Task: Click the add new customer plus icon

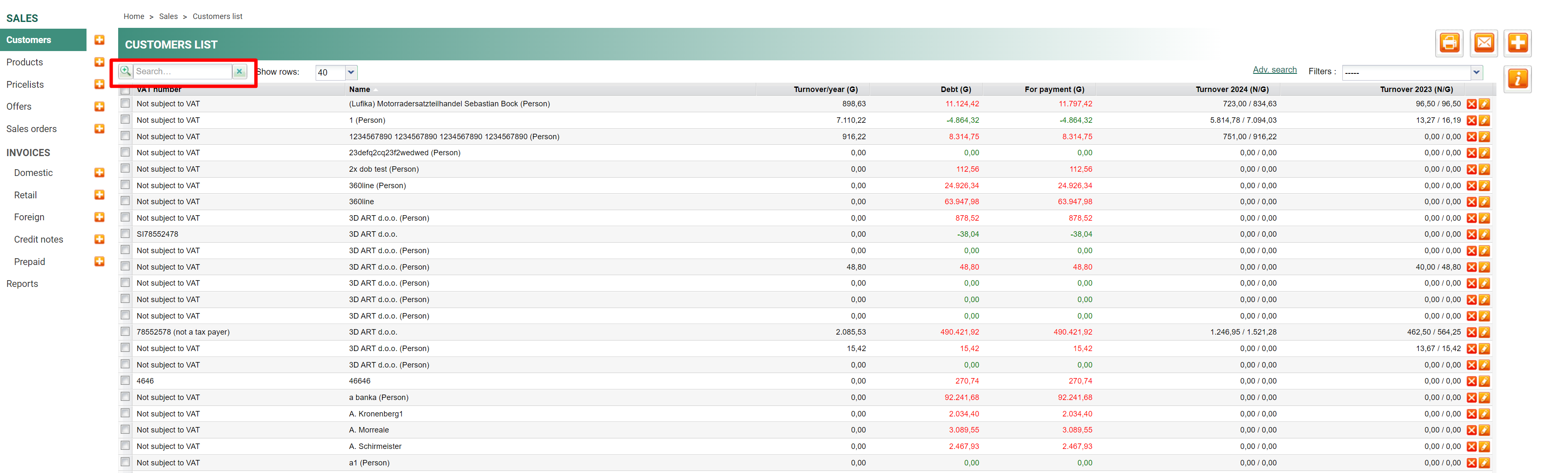Action: [x=1518, y=43]
